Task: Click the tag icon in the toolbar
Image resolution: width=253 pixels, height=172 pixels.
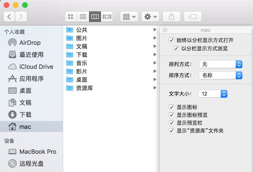Action: pos(193,17)
